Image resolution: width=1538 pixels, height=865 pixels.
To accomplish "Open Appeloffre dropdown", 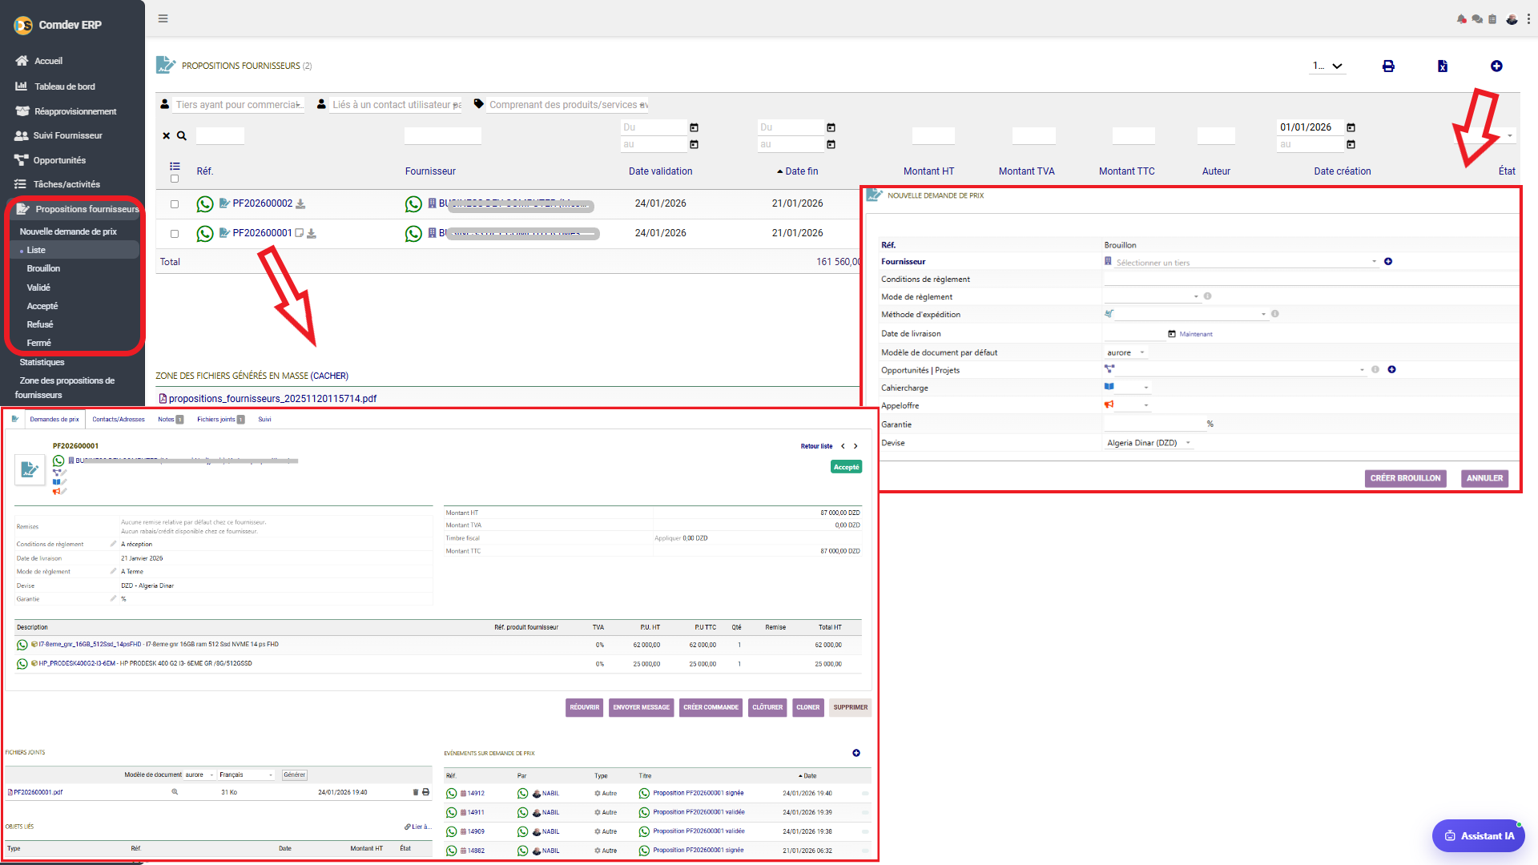I will (x=1133, y=405).
